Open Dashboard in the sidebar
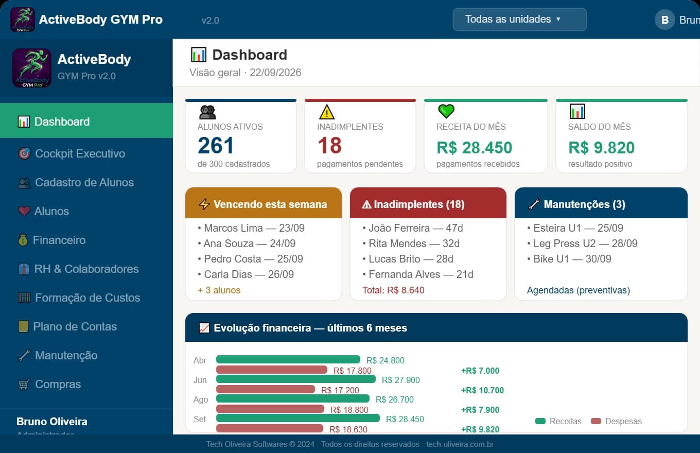700x453 pixels. coord(86,121)
